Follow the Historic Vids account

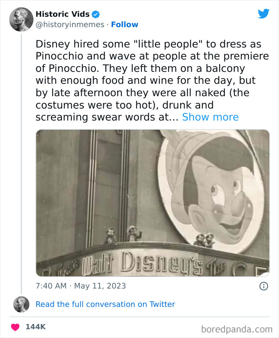[x=125, y=25]
